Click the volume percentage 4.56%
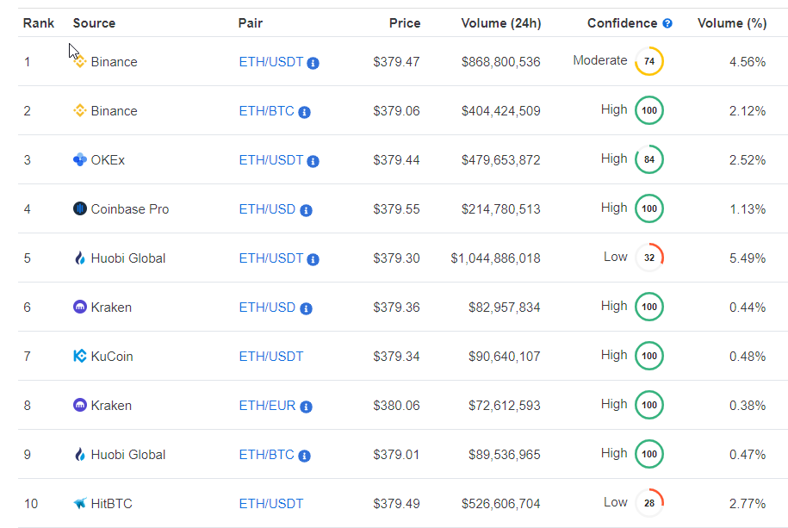Viewport: 788px width, 528px height. [x=748, y=62]
